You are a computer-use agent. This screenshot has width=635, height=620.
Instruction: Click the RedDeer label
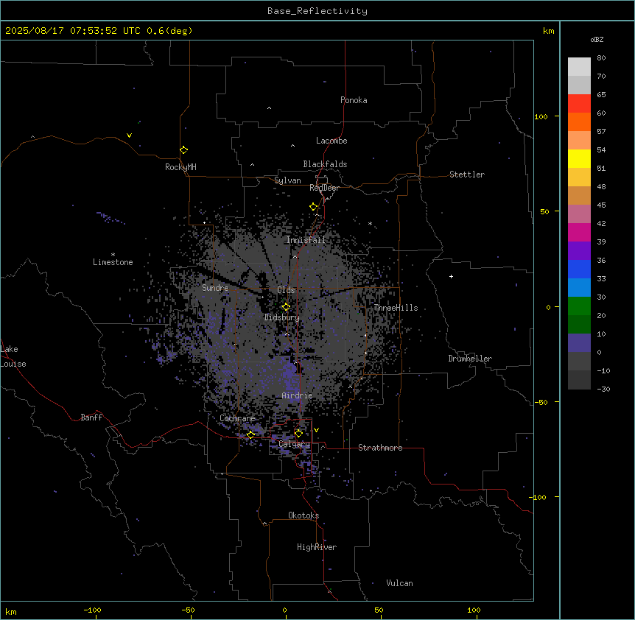point(324,188)
